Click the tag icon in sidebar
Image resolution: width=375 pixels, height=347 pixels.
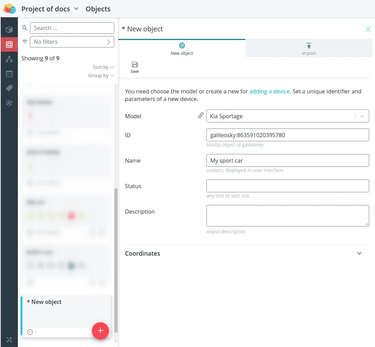[9, 88]
